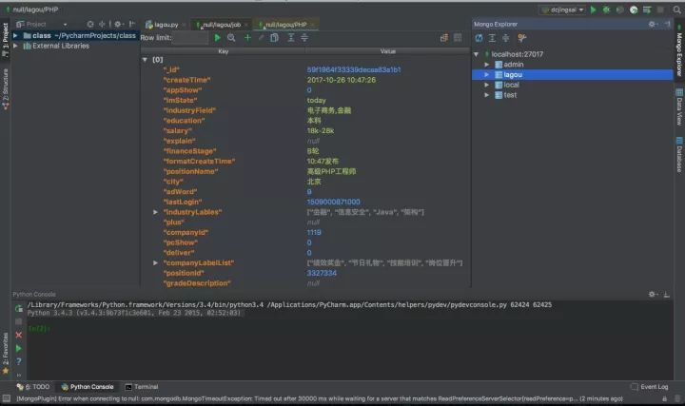Open Search Everywhere magnifier at top right

[x=676, y=10]
